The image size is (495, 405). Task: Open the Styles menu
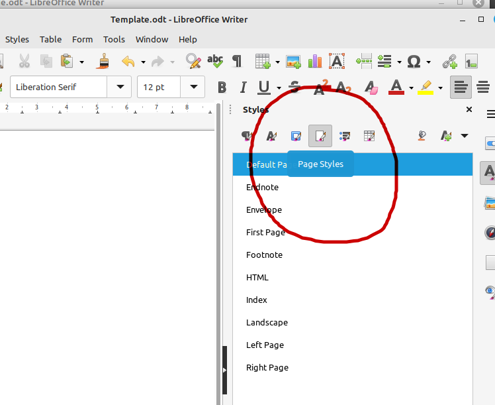pos(17,40)
